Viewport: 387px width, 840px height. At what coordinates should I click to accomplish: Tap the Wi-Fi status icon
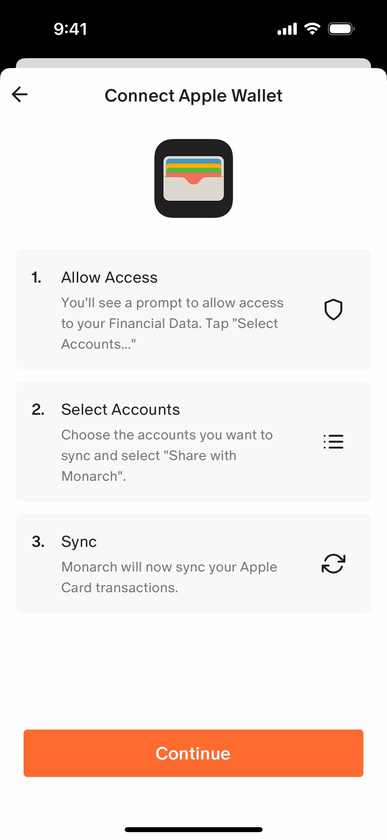(312, 29)
